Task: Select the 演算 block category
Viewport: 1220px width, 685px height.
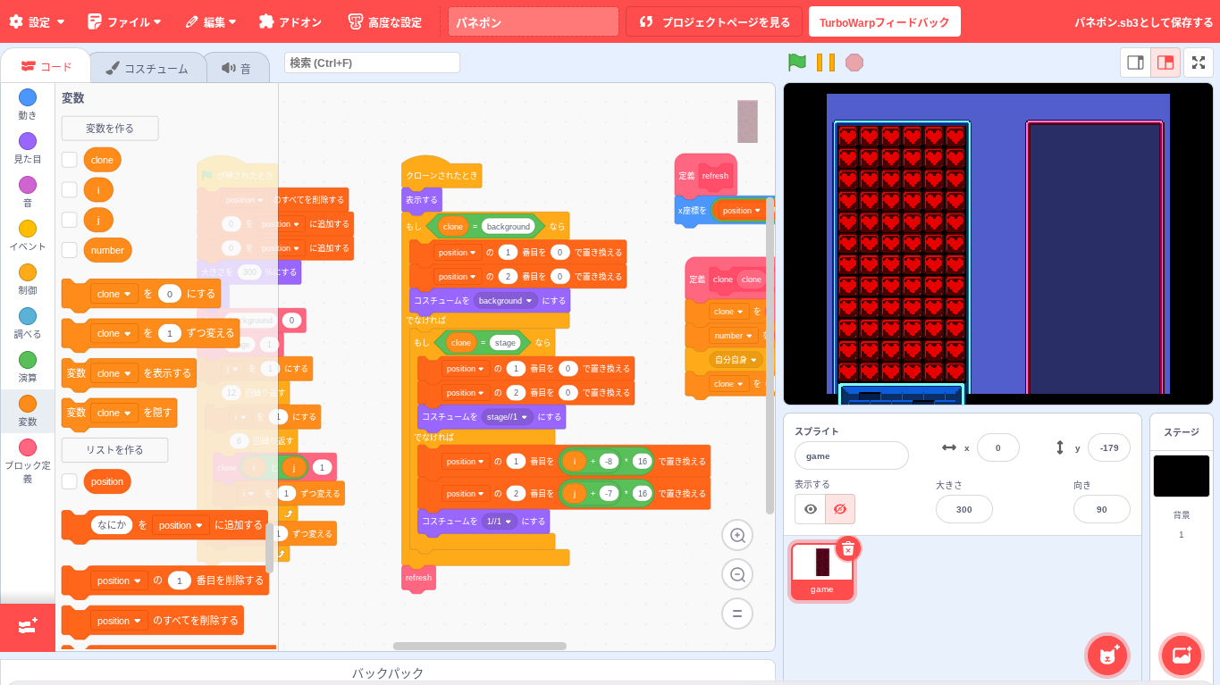Action: [x=28, y=367]
